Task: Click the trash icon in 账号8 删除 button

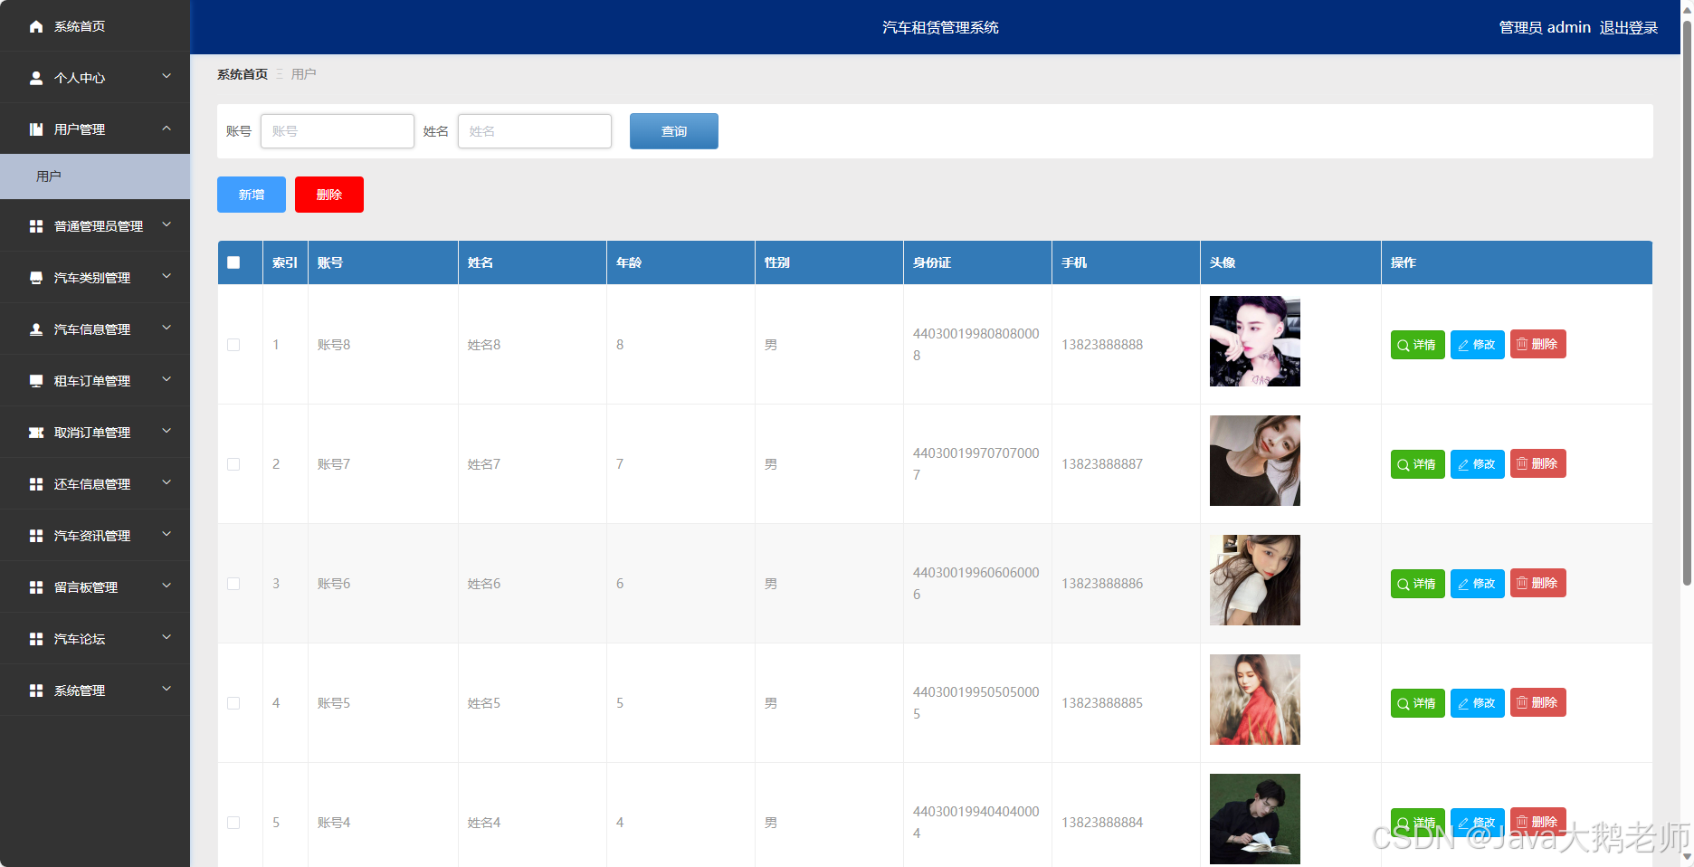Action: pyautogui.click(x=1522, y=344)
